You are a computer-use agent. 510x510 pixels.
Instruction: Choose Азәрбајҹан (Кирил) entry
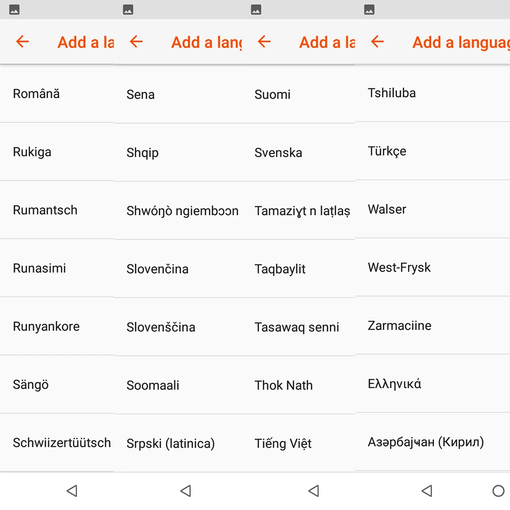point(432,442)
